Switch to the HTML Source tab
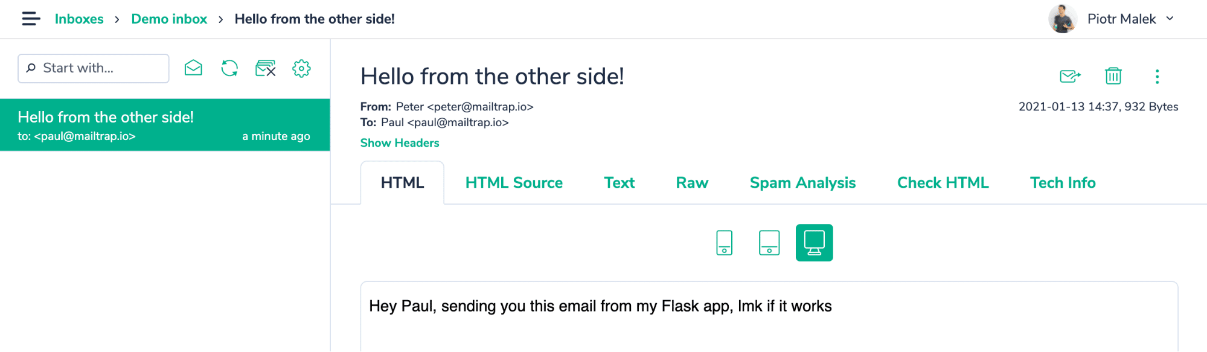 tap(514, 183)
